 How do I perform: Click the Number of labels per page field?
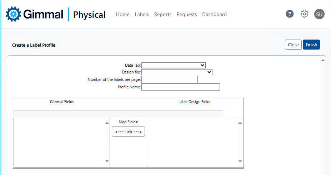pyautogui.click(x=170, y=79)
